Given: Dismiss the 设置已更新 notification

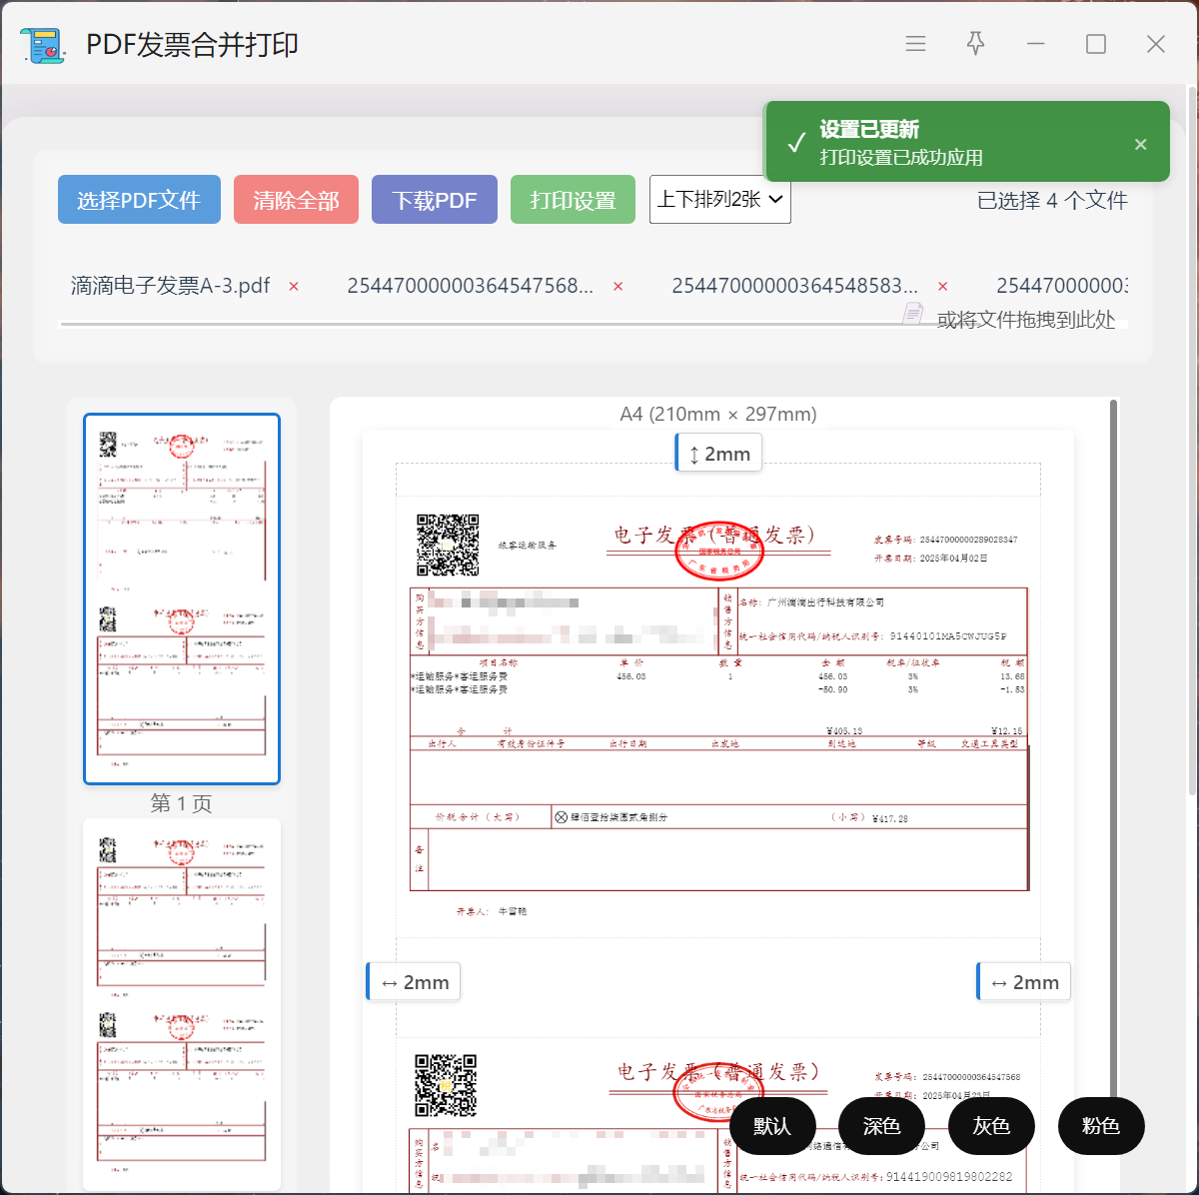Looking at the screenshot, I should pyautogui.click(x=1140, y=144).
